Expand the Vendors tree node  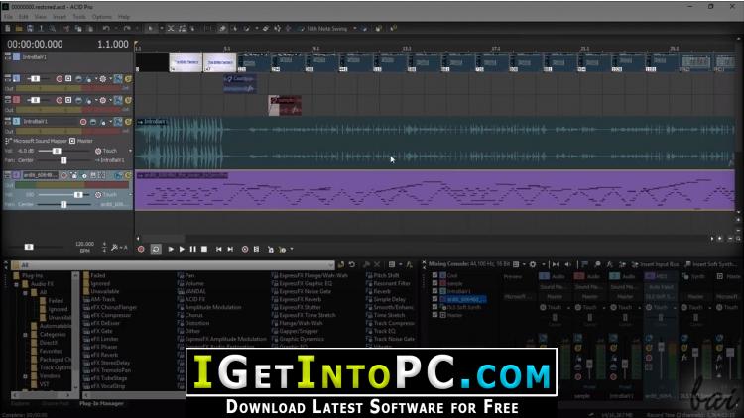[x=25, y=376]
